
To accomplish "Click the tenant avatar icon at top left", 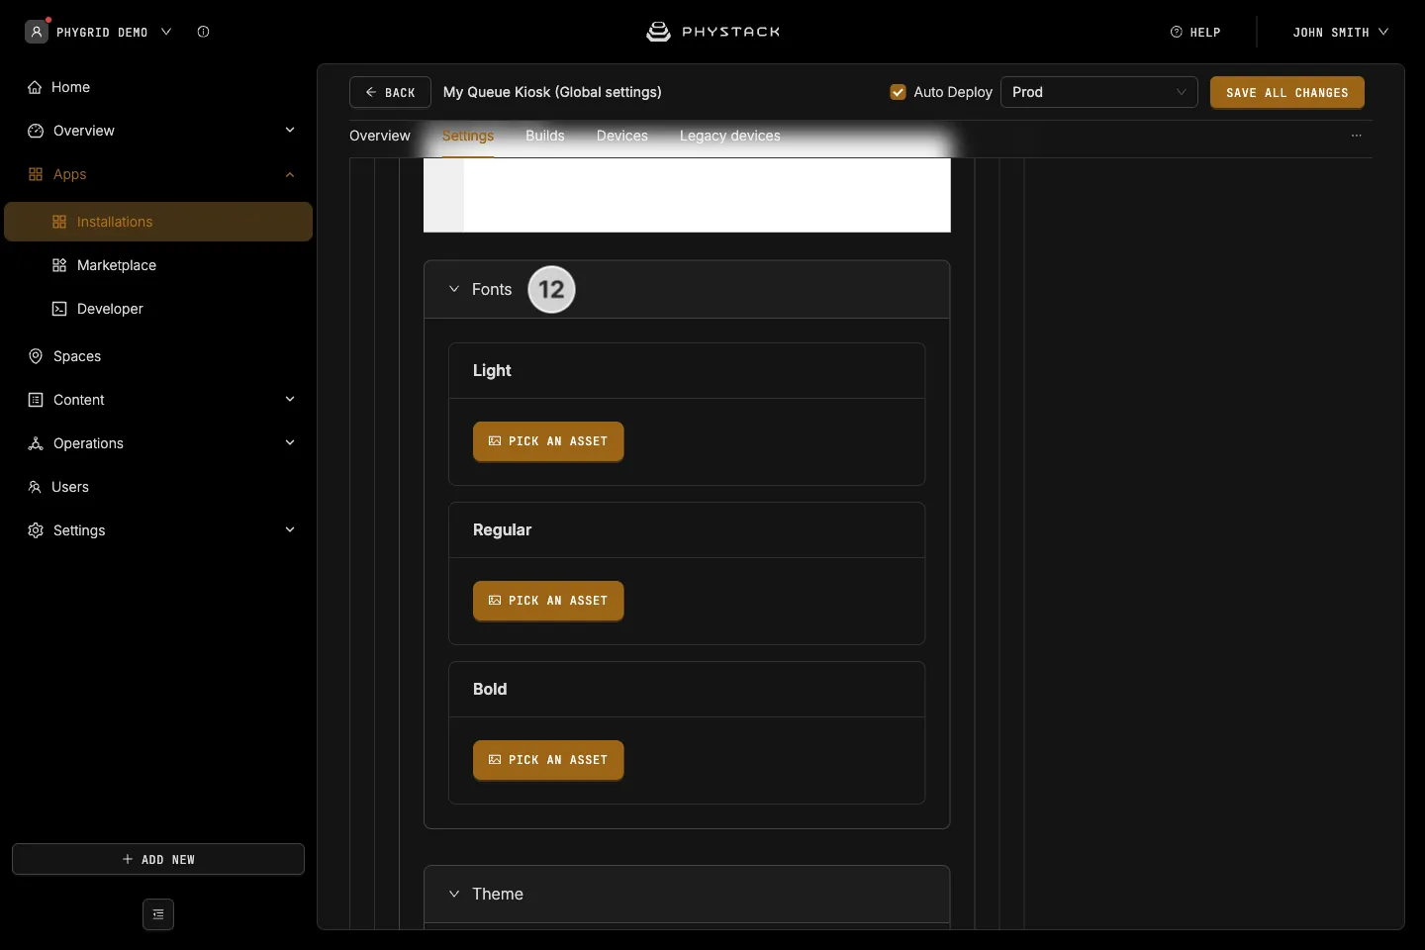I will click(x=37, y=32).
